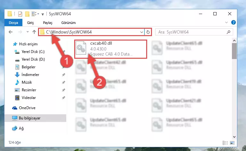Open the Help question mark icon

click(x=233, y=22)
